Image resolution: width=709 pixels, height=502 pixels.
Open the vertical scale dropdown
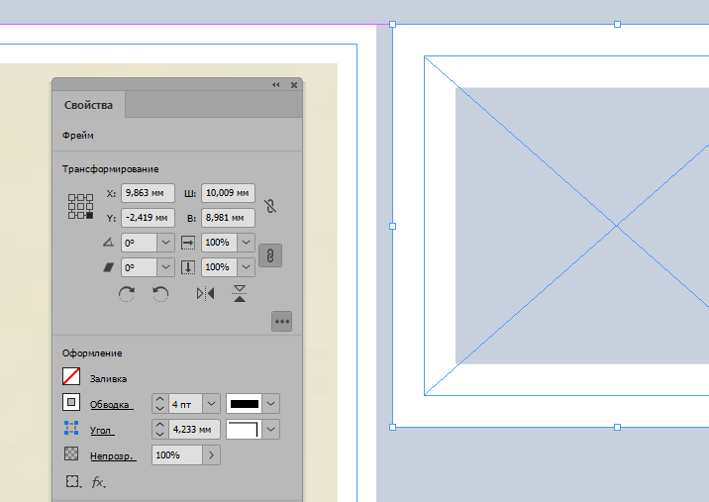[246, 267]
